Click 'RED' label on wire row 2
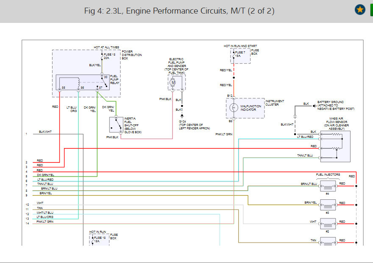Viewport: 373px width, 263px height. click(x=40, y=161)
